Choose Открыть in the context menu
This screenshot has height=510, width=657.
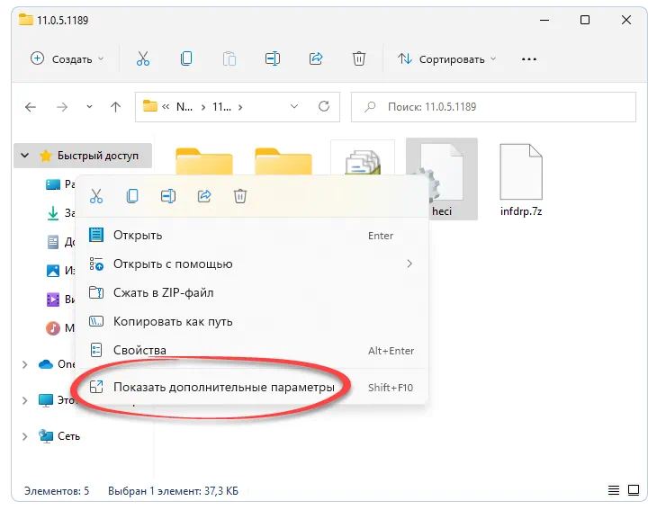(252, 236)
